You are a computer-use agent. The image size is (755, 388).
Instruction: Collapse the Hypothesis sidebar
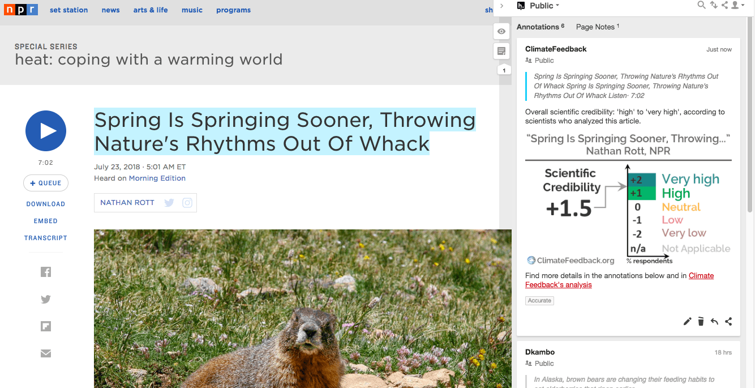501,6
